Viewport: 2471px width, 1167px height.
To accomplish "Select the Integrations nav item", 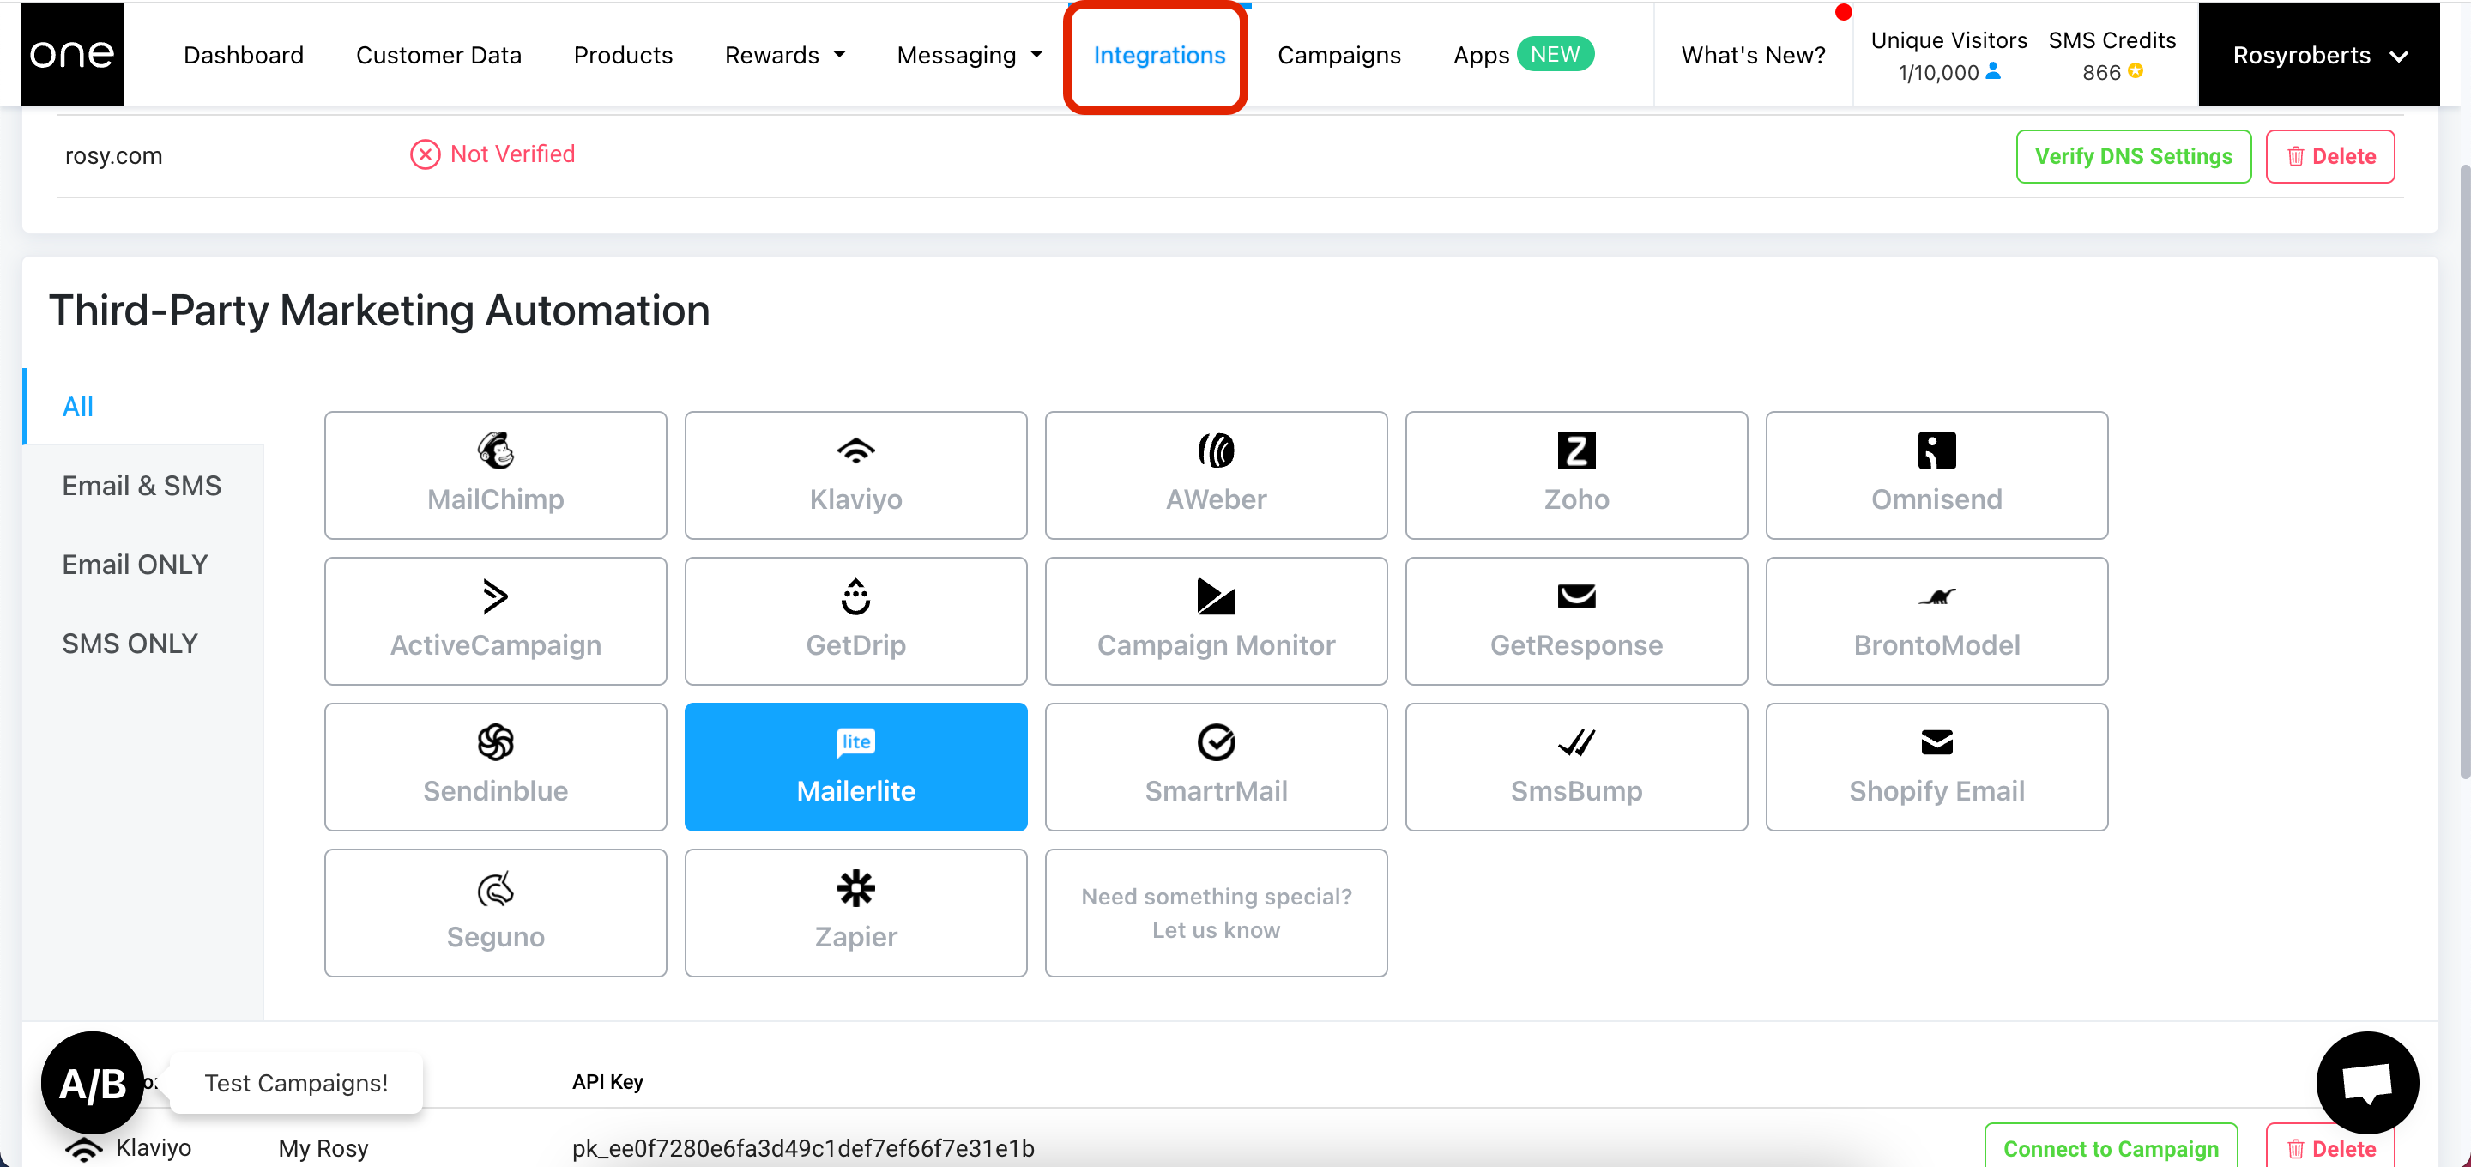I will [x=1159, y=55].
